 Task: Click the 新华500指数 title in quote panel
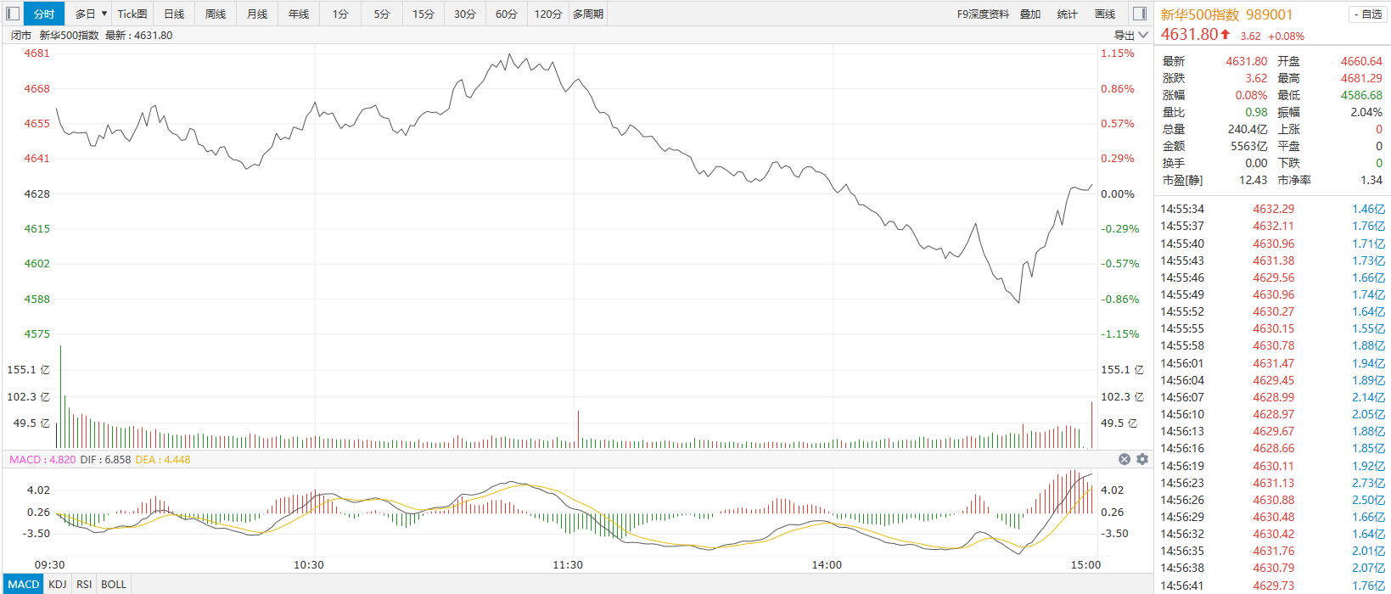[x=1200, y=14]
